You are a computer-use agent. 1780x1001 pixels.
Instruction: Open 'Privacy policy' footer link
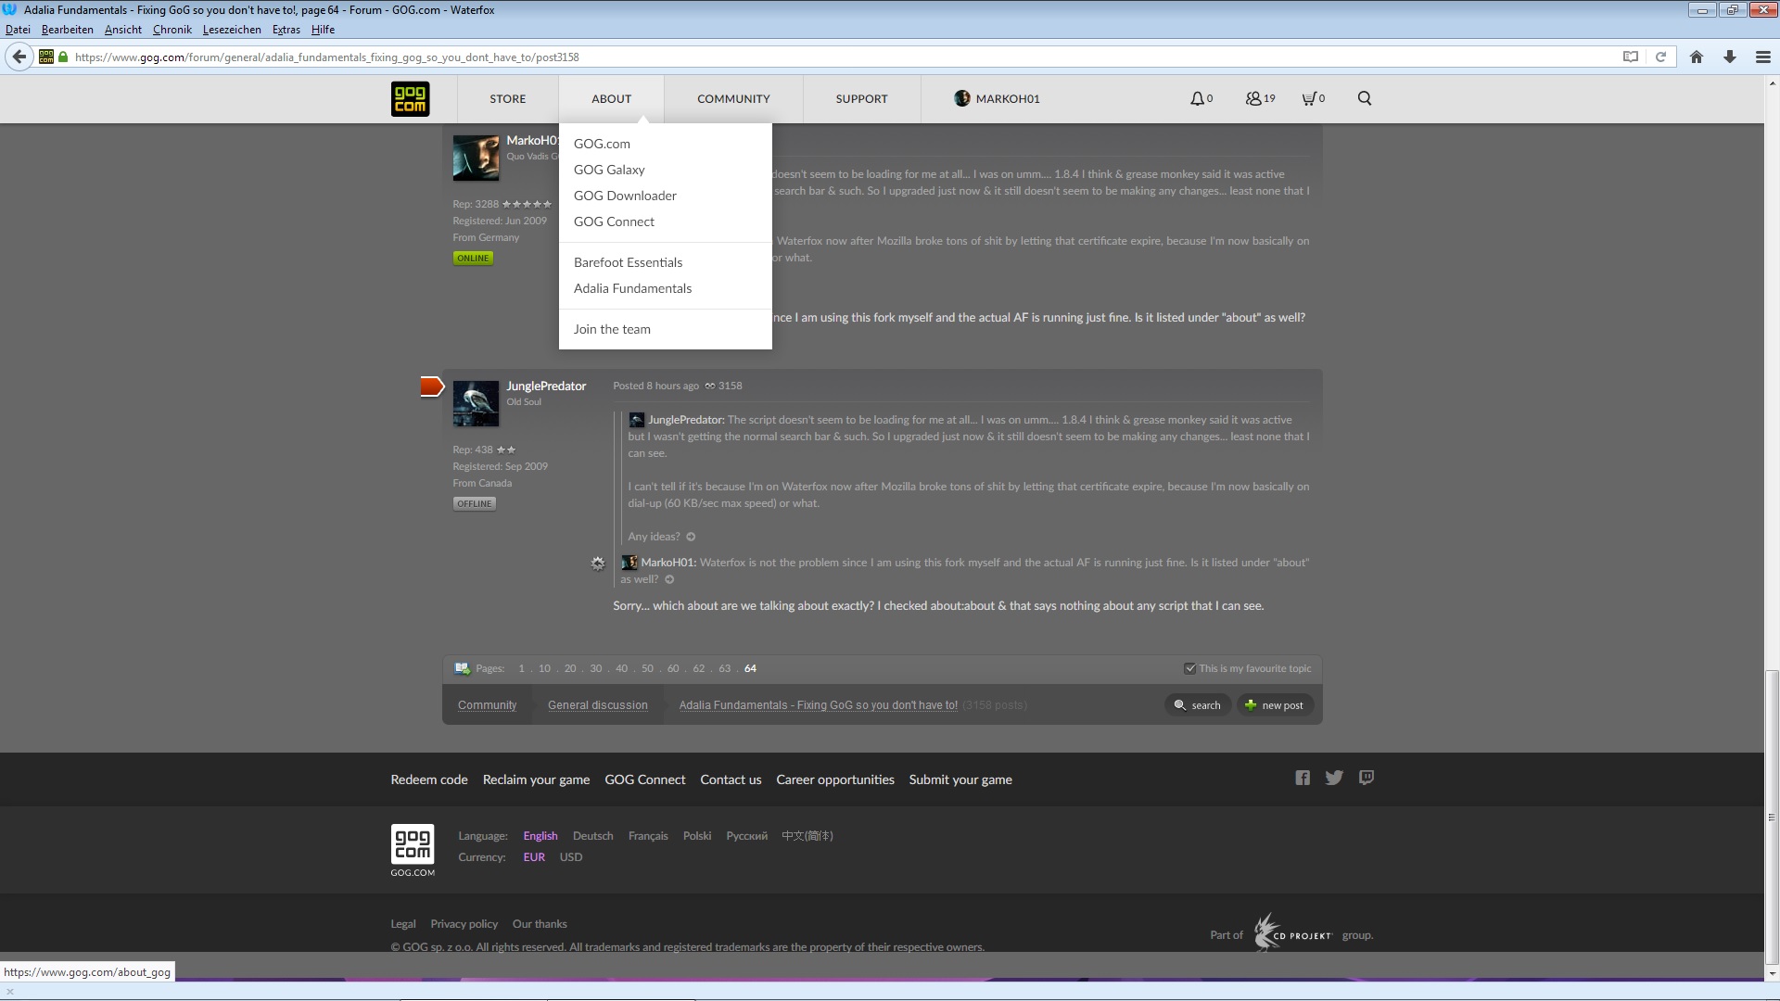464,924
